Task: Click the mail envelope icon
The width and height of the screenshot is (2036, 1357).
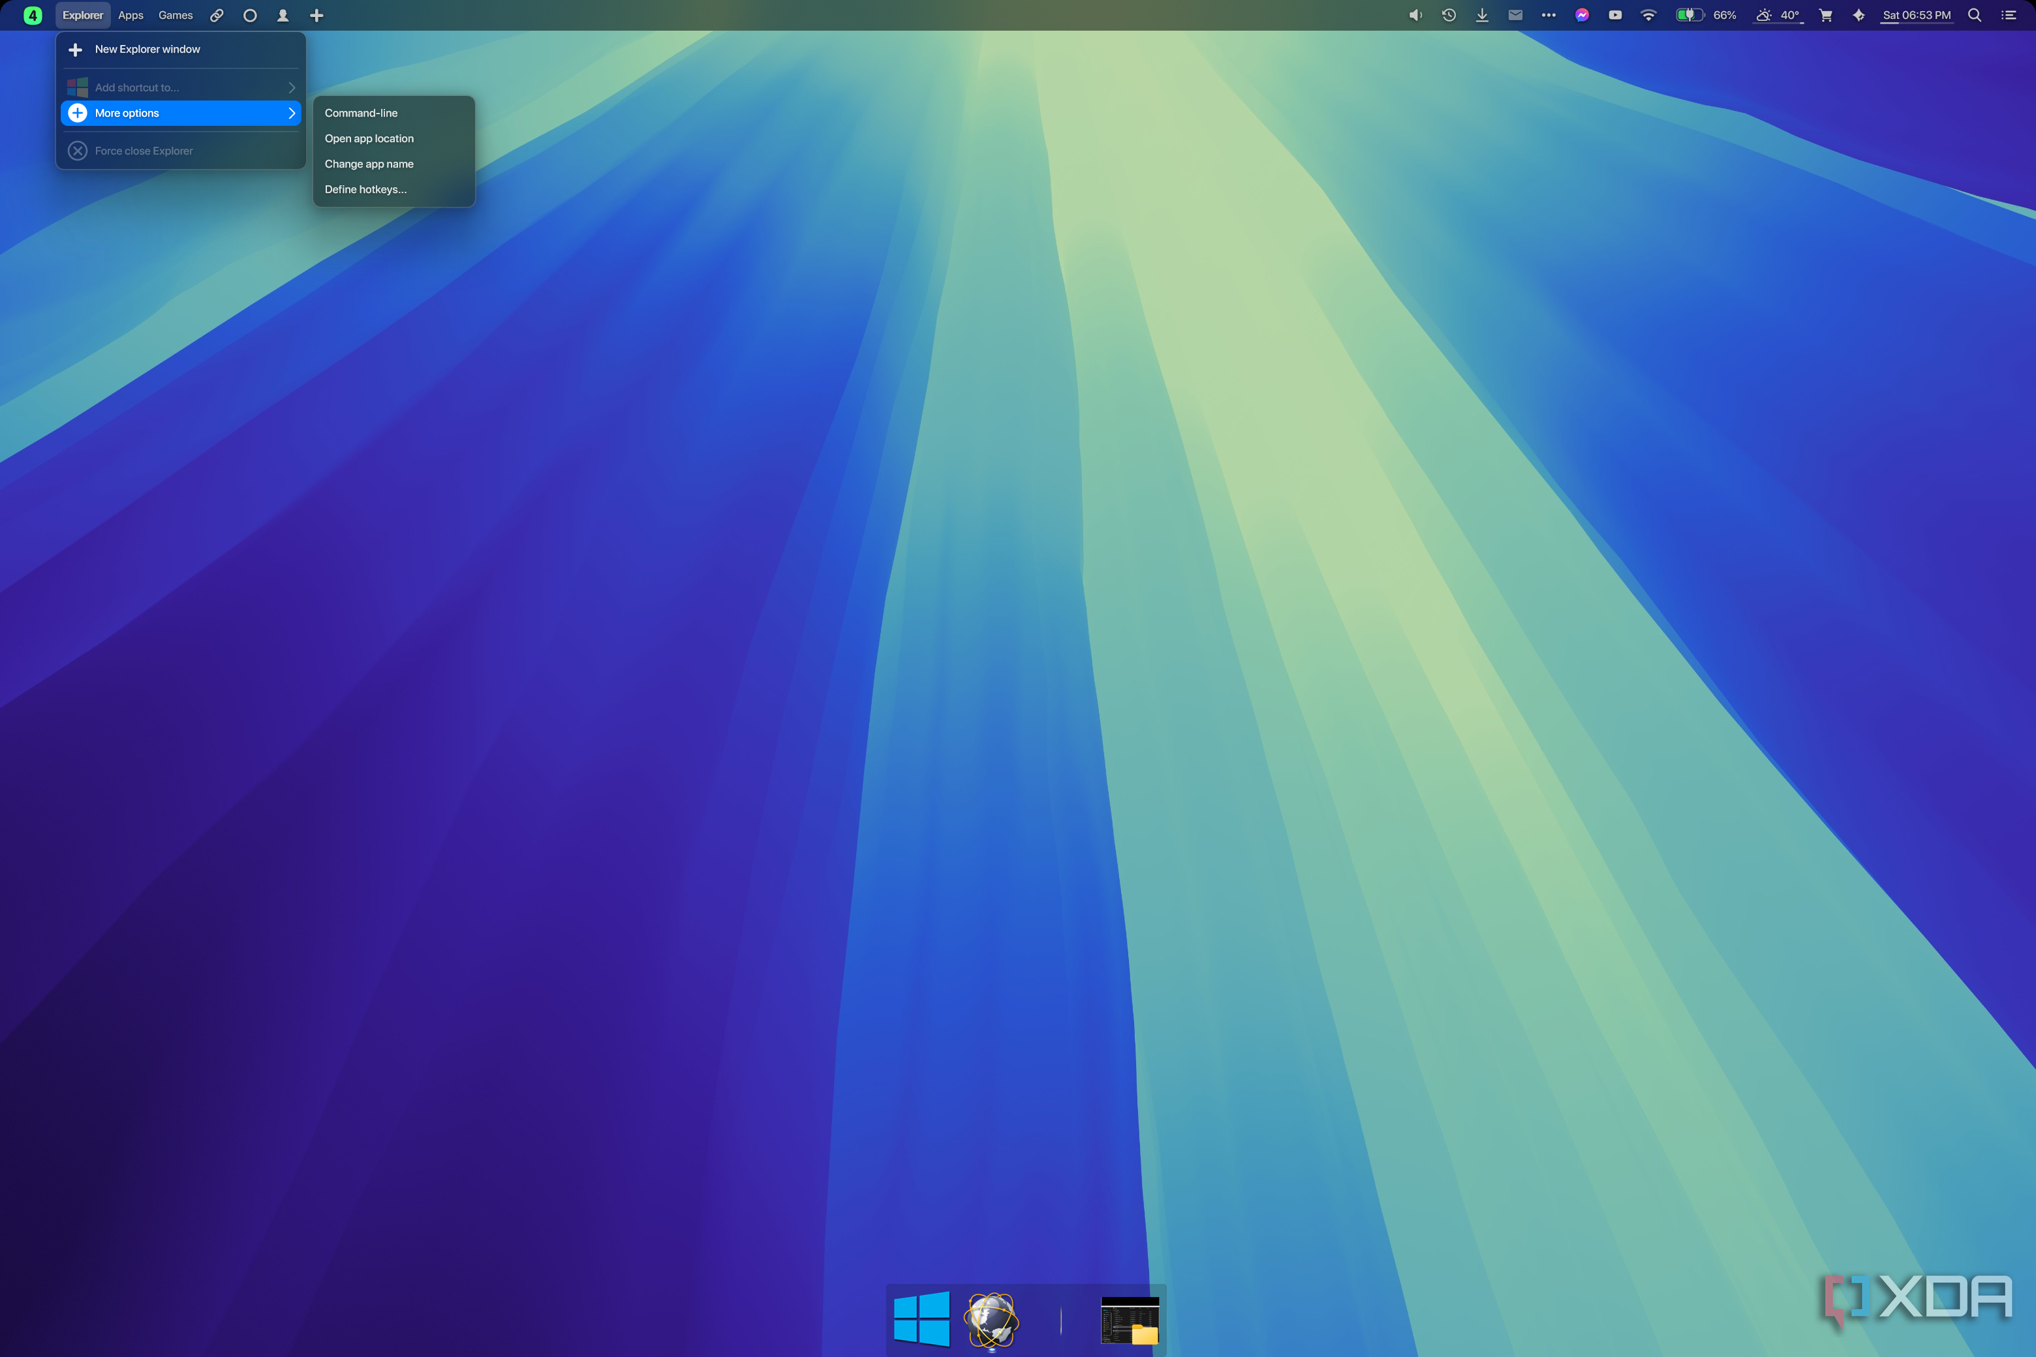Action: (x=1515, y=15)
